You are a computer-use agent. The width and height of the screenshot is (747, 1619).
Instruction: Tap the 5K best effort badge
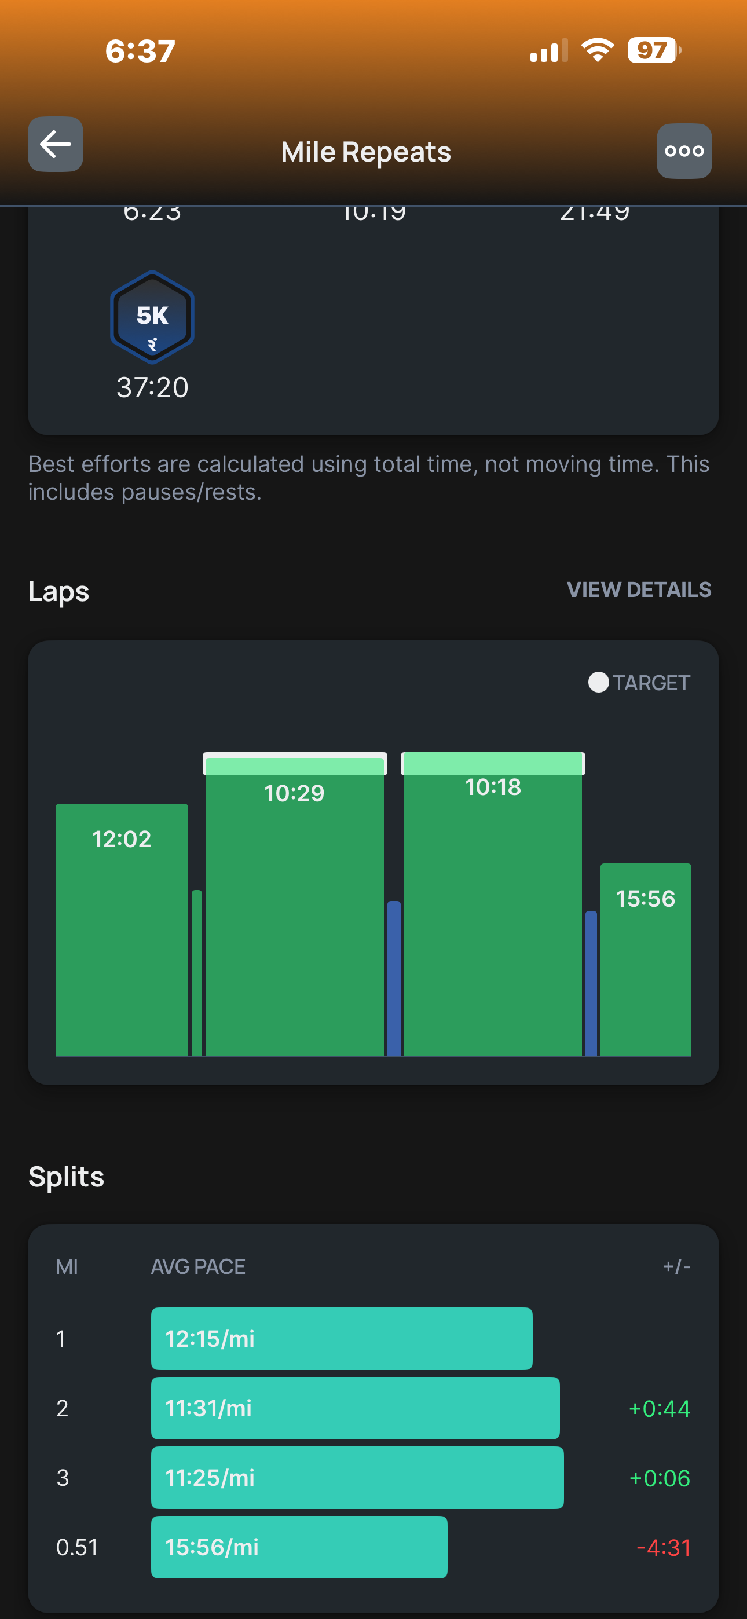152,317
